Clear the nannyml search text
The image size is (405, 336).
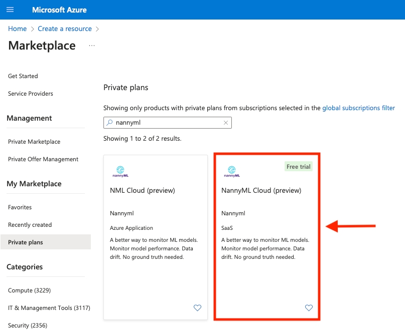[226, 123]
